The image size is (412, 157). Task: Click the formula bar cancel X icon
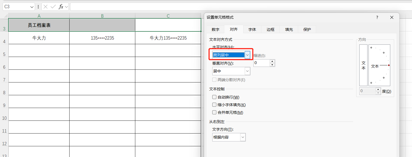click(46, 7)
